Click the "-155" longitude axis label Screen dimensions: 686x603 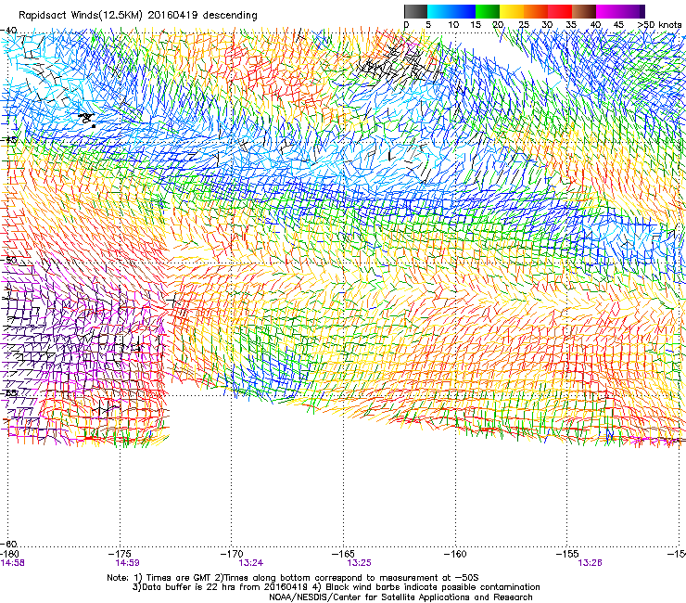pyautogui.click(x=567, y=554)
